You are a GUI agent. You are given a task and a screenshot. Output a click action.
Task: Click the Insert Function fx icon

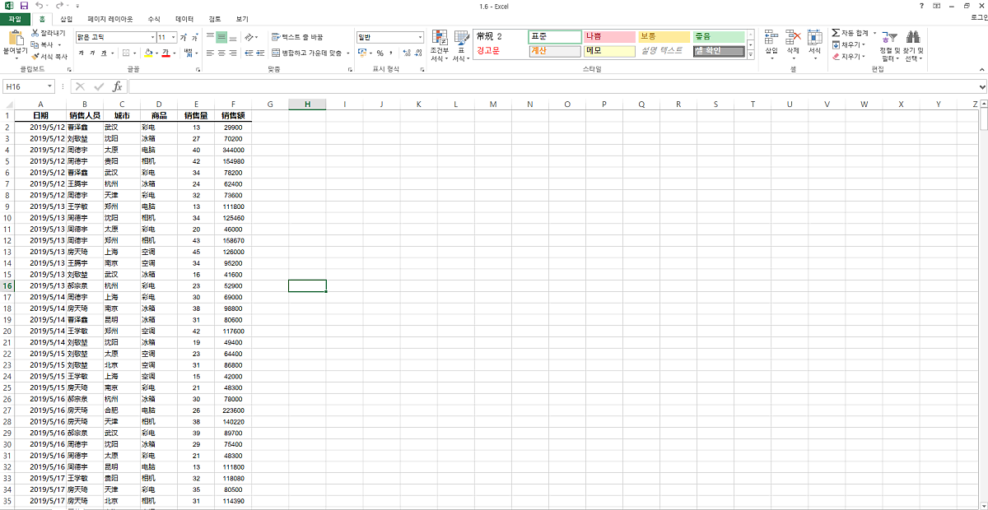117,86
